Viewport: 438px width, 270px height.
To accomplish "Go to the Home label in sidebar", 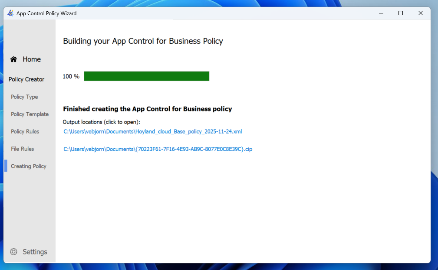I will [x=32, y=59].
